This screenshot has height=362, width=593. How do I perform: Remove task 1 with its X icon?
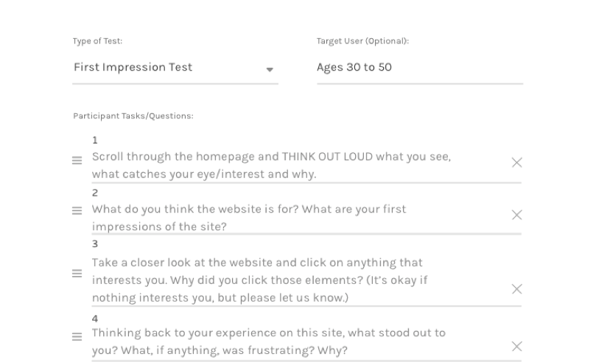(516, 163)
